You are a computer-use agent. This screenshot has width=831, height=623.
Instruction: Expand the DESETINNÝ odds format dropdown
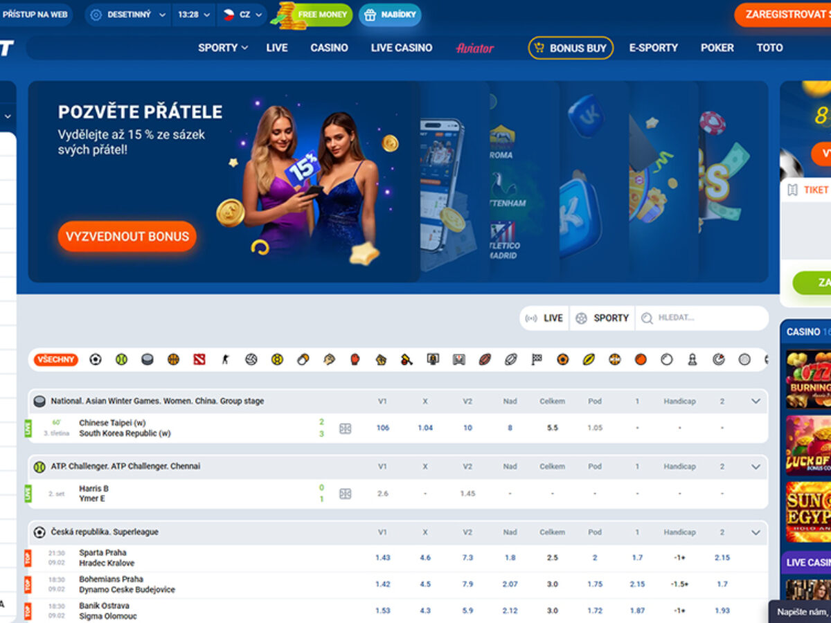click(132, 15)
